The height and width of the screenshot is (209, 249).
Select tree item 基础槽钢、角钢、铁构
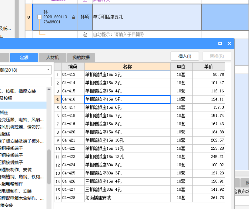(x=22, y=177)
